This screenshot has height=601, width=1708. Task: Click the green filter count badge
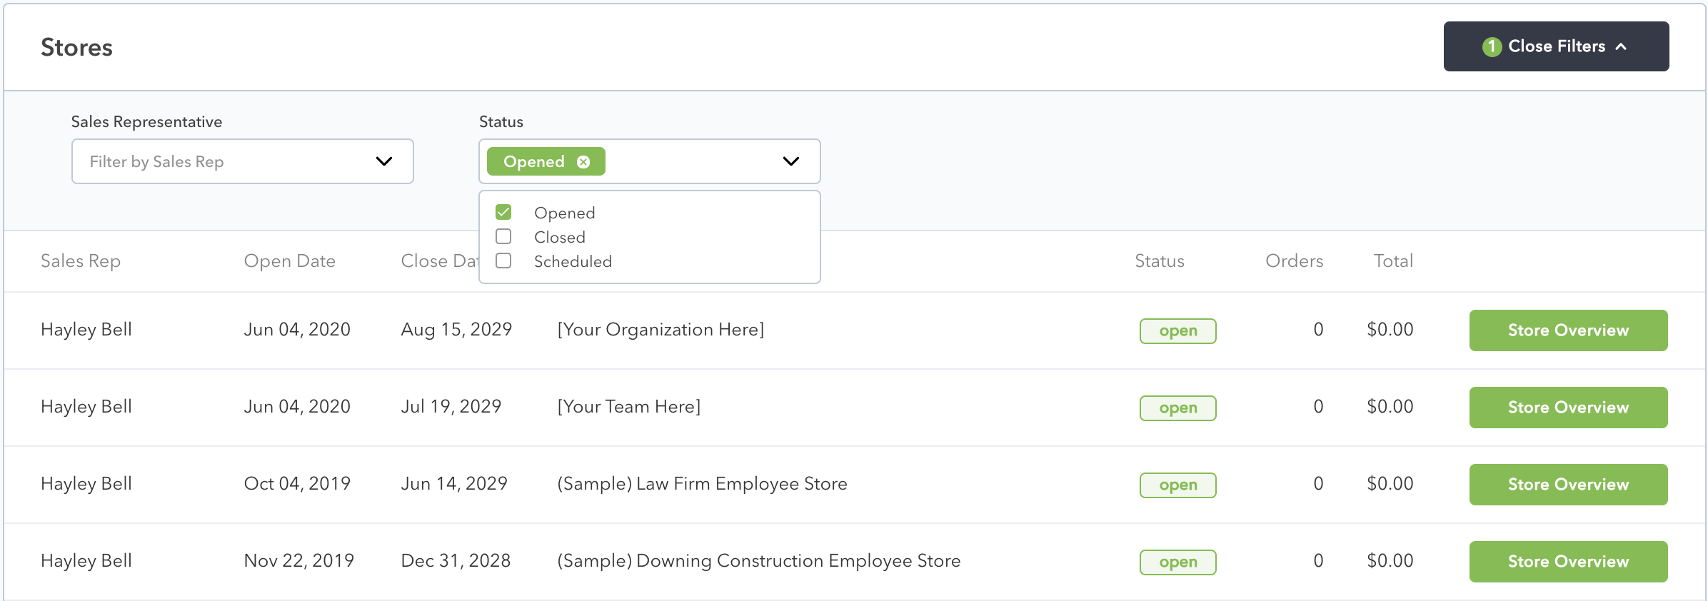point(1492,47)
